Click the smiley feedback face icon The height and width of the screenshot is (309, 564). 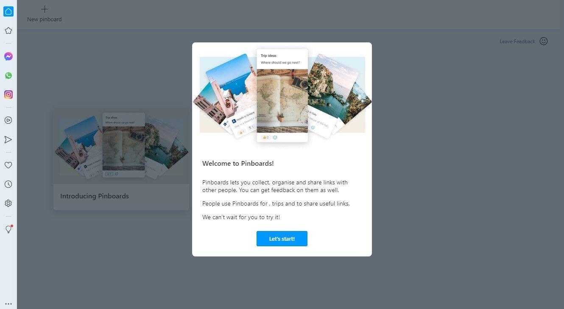544,41
